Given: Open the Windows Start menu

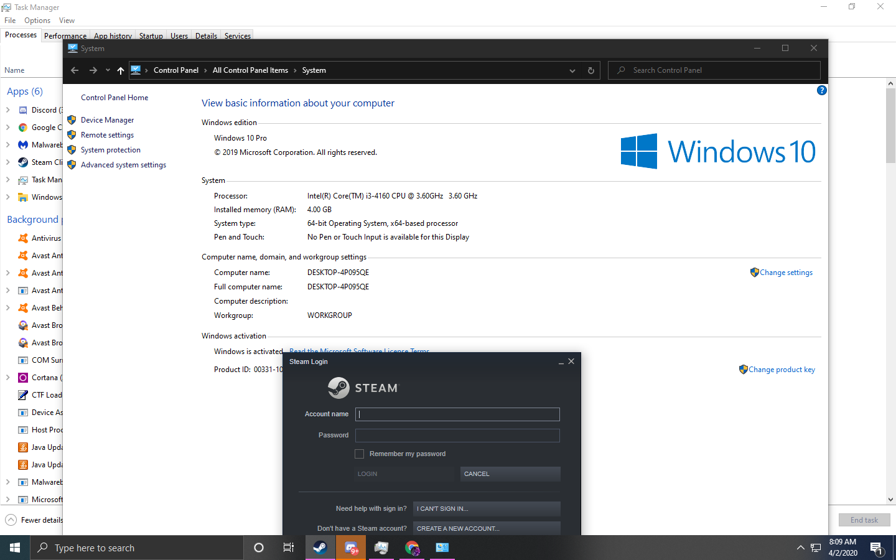Looking at the screenshot, I should pos(15,548).
